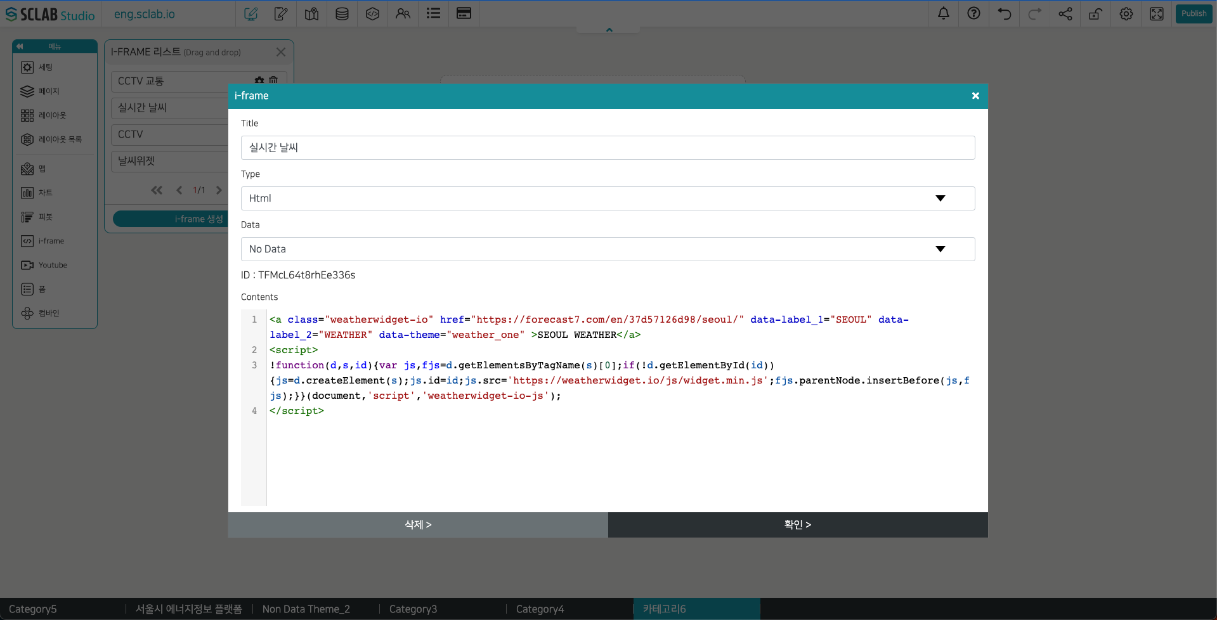
Task: Open notifications bell icon
Action: point(944,13)
